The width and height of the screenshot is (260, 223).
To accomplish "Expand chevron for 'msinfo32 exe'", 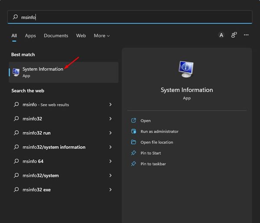I will 110,190.
